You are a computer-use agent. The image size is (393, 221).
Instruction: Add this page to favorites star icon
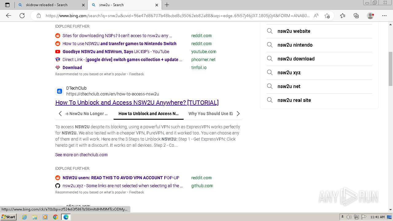click(327, 16)
